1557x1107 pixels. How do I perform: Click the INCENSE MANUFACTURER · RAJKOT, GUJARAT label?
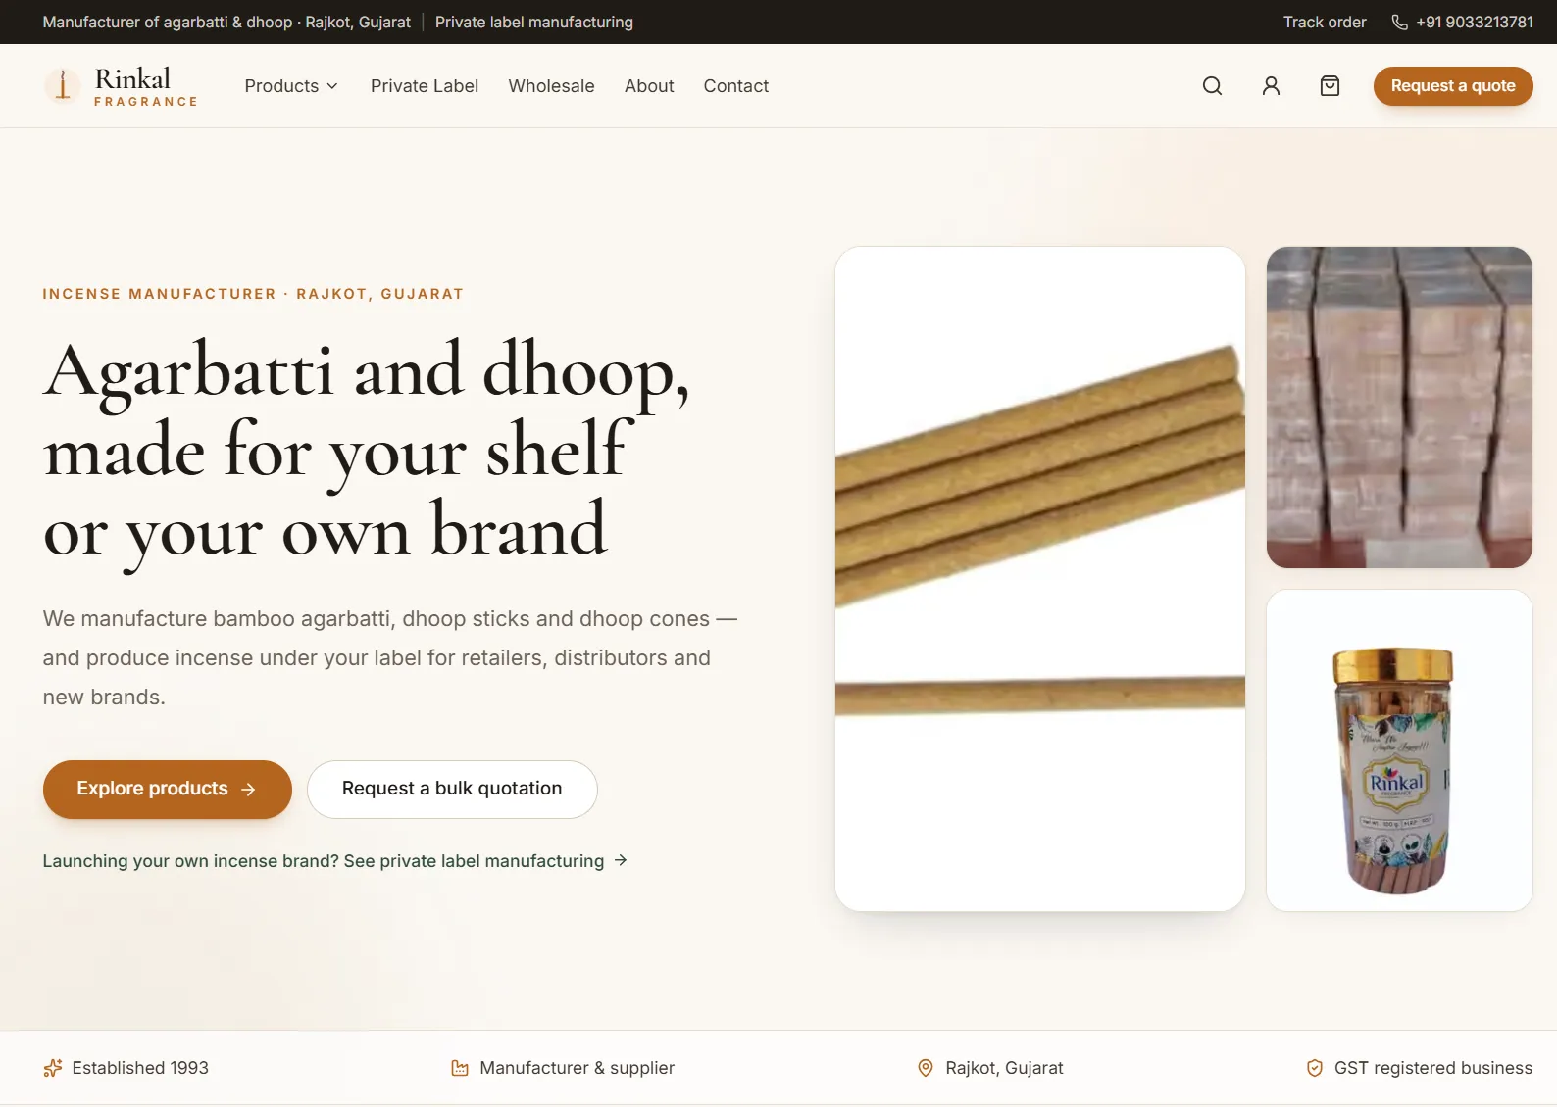point(253,294)
